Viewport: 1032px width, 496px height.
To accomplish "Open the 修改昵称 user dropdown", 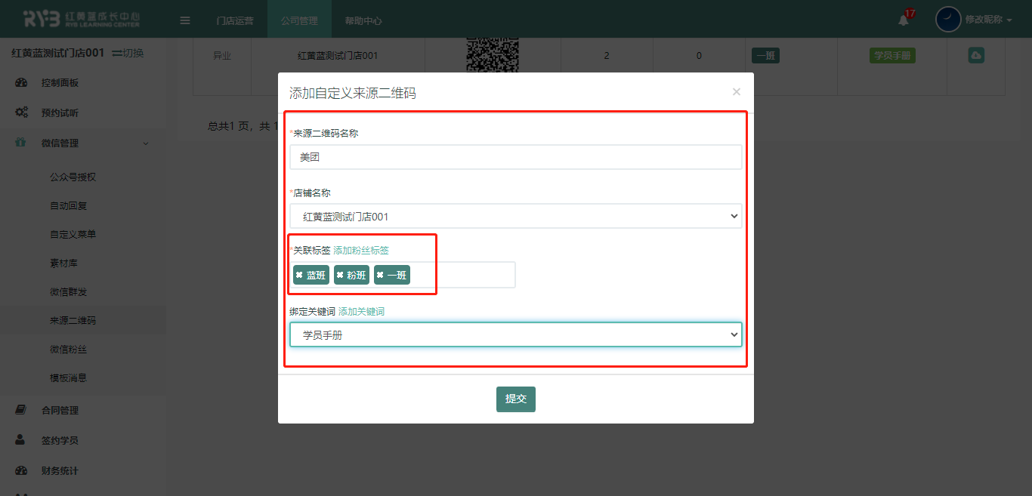I will (988, 20).
